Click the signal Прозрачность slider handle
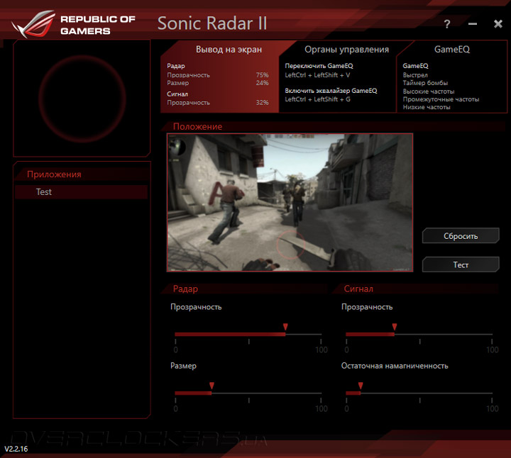Viewport: 511px width, 458px height. point(395,327)
